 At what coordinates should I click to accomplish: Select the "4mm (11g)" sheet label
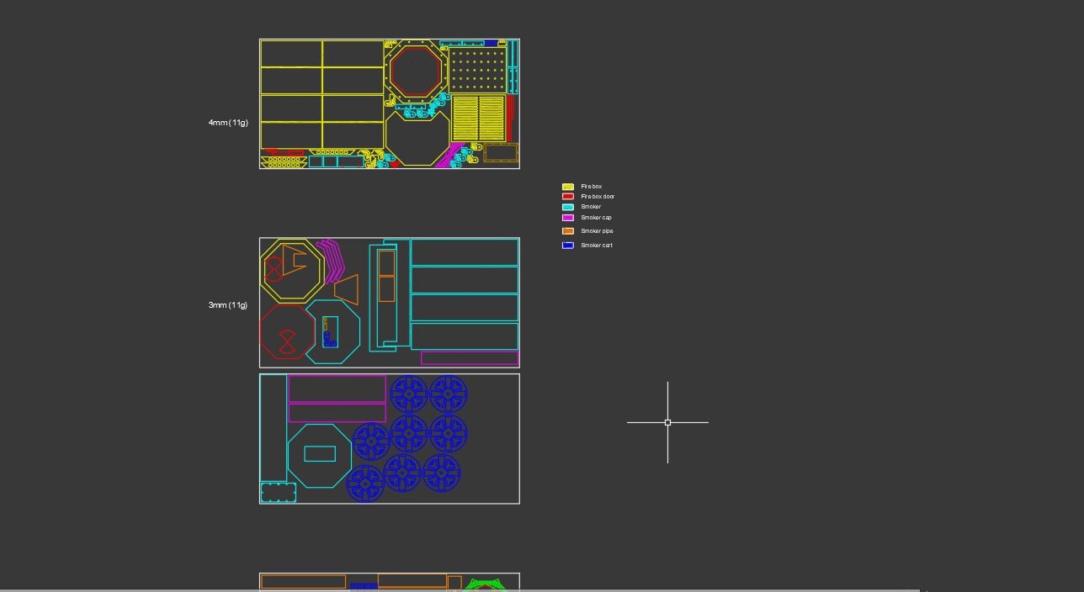(x=228, y=123)
